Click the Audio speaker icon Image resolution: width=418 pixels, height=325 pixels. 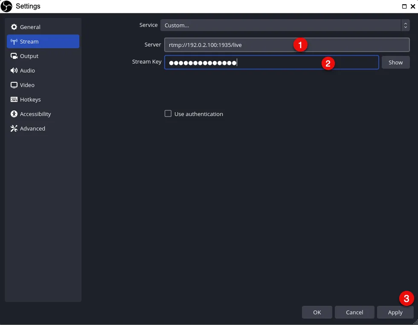point(14,70)
